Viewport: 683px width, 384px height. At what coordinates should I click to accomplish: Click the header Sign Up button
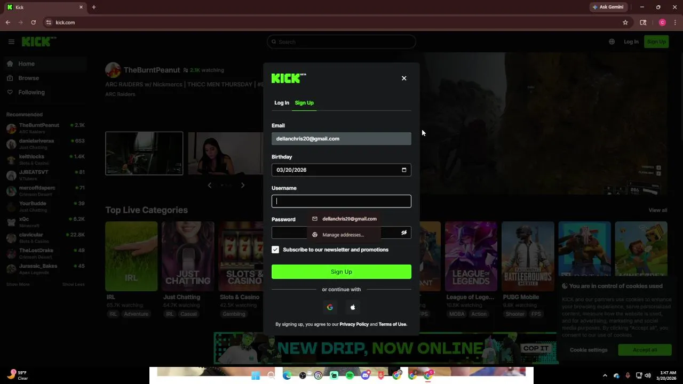pos(656,42)
